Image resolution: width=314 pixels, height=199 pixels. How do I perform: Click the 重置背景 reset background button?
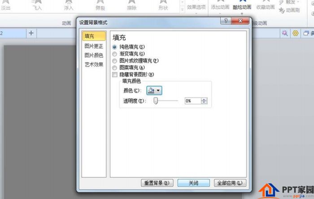tap(157, 183)
